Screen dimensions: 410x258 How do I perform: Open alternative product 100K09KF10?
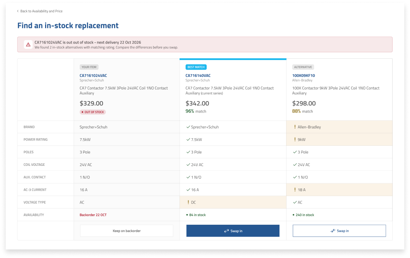(x=304, y=75)
